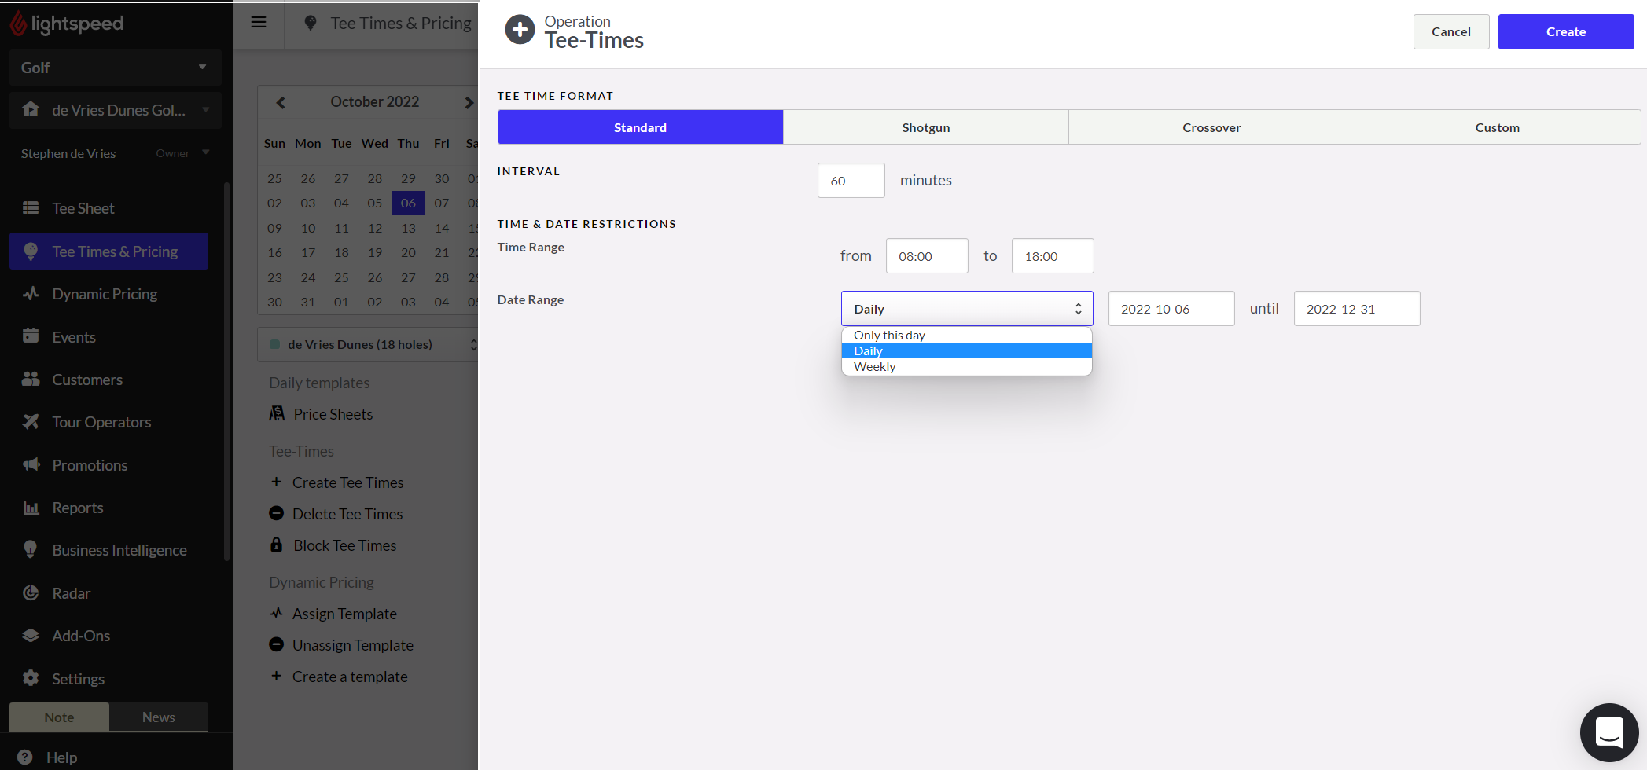1647x770 pixels.
Task: Choose the highlighted 'Daily' option
Action: coord(967,351)
